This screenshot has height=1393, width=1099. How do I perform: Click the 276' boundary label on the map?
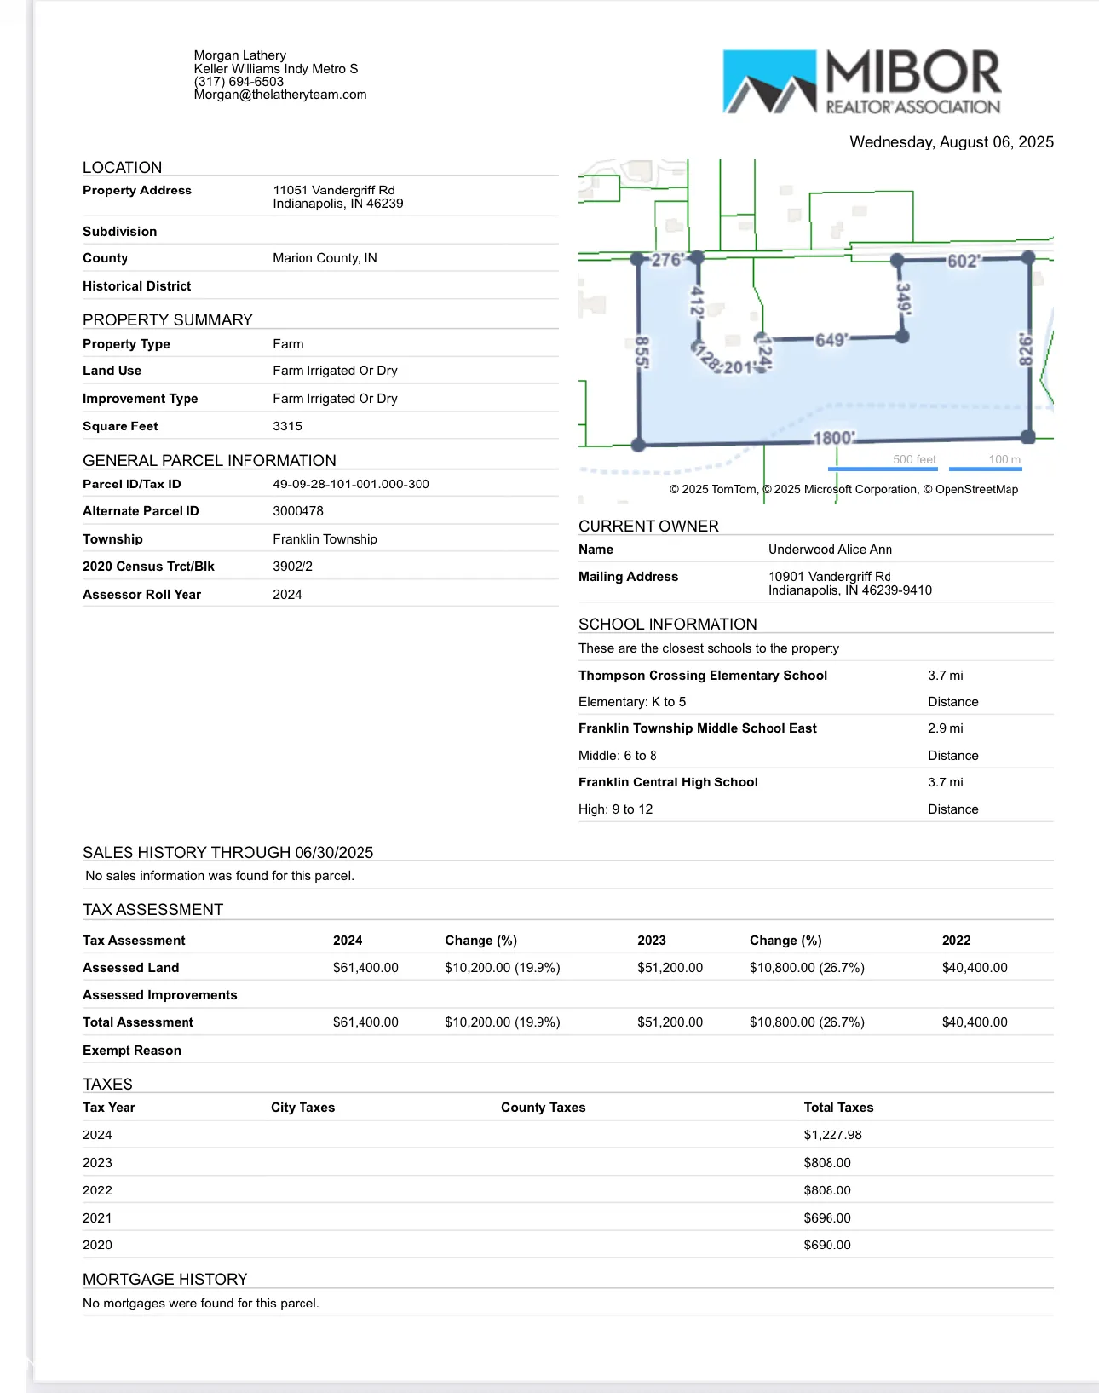[667, 260]
